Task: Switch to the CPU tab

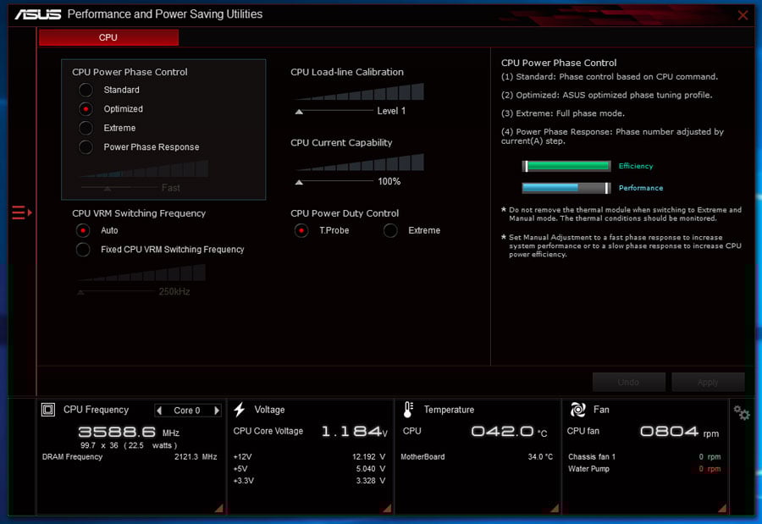Action: click(x=108, y=37)
